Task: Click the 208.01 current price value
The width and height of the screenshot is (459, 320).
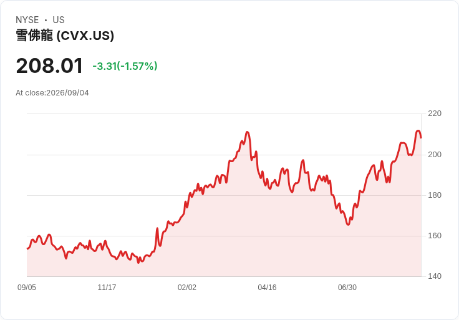Action: tap(49, 66)
